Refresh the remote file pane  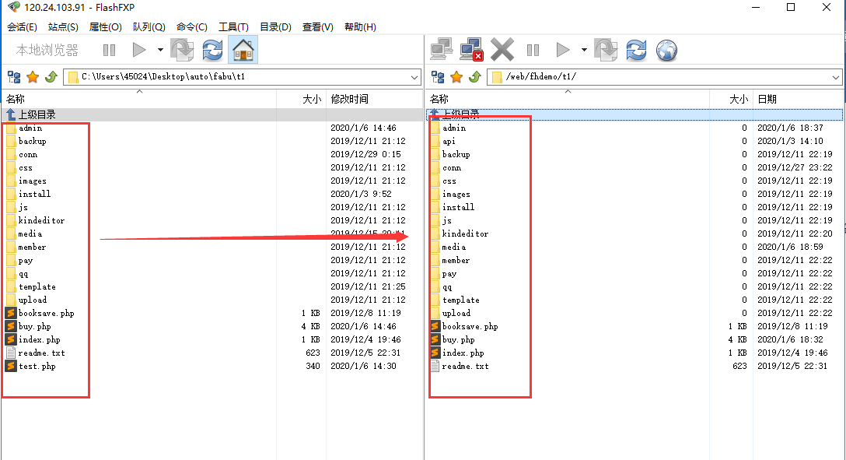636,51
